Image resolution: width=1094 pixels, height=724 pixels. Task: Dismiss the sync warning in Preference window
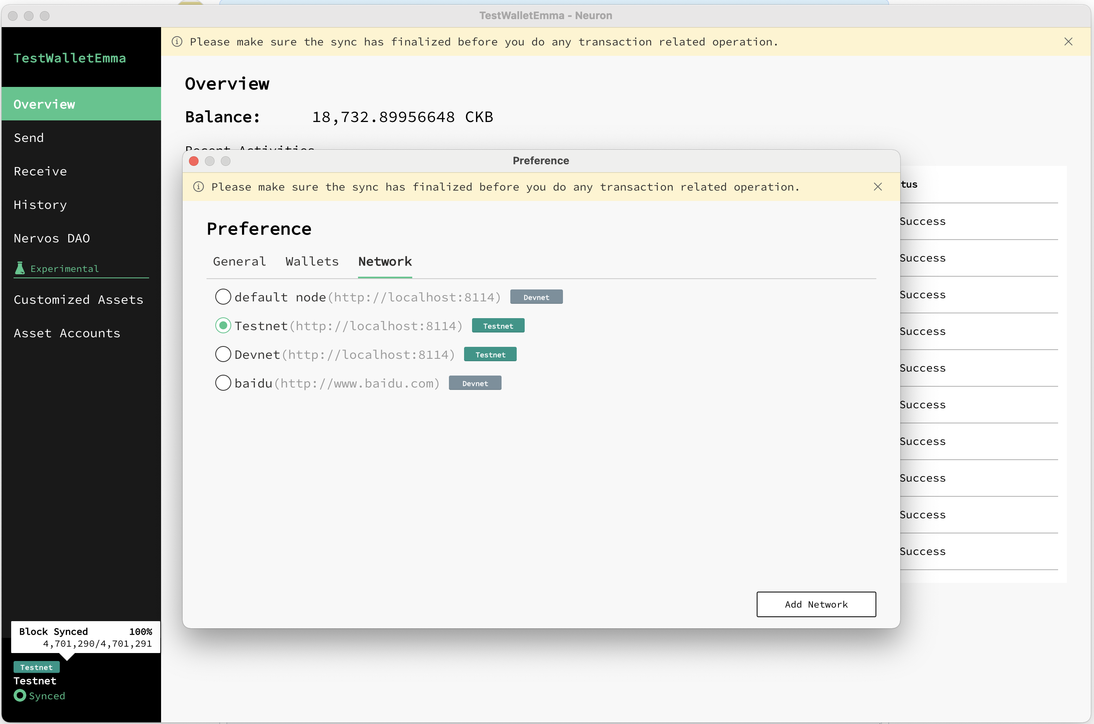point(878,187)
